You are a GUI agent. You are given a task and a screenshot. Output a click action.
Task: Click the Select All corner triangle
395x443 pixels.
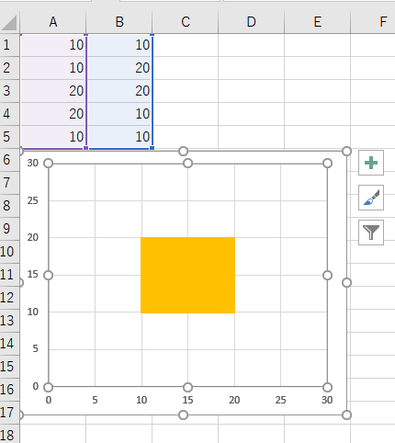coord(9,23)
